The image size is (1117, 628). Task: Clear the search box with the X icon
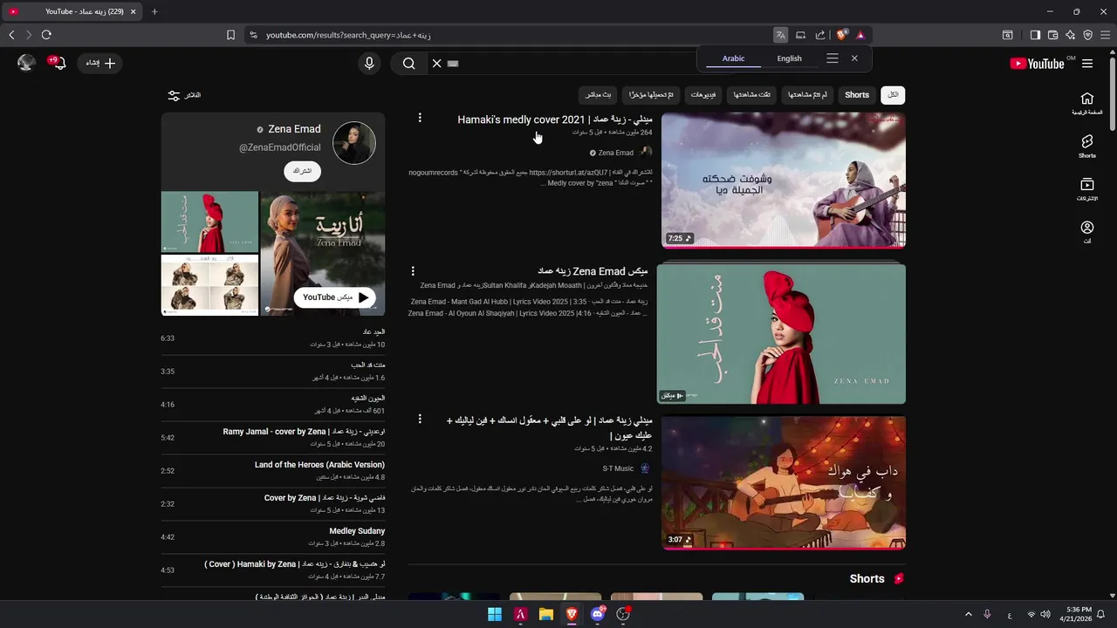(x=436, y=63)
